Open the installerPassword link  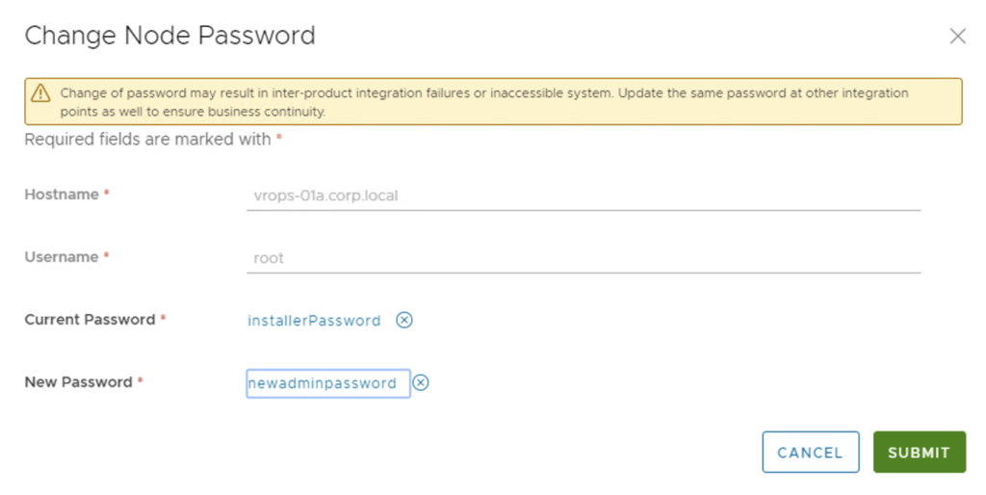(314, 321)
